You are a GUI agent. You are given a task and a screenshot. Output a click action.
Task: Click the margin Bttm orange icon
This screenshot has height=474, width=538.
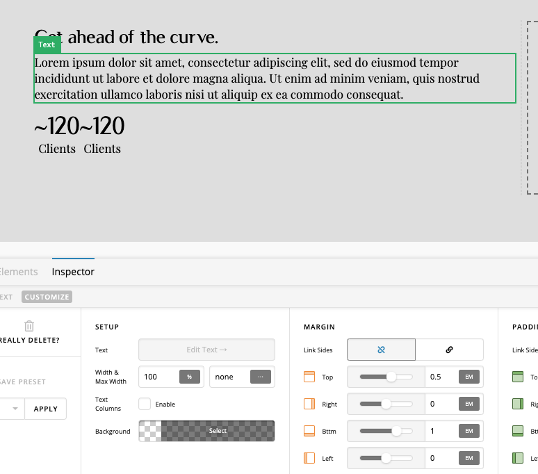[309, 431]
